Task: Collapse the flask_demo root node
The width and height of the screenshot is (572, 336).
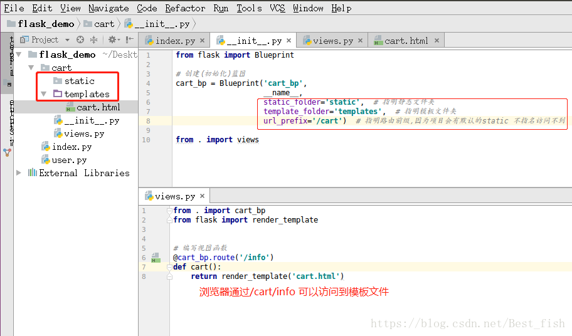Action: point(19,55)
